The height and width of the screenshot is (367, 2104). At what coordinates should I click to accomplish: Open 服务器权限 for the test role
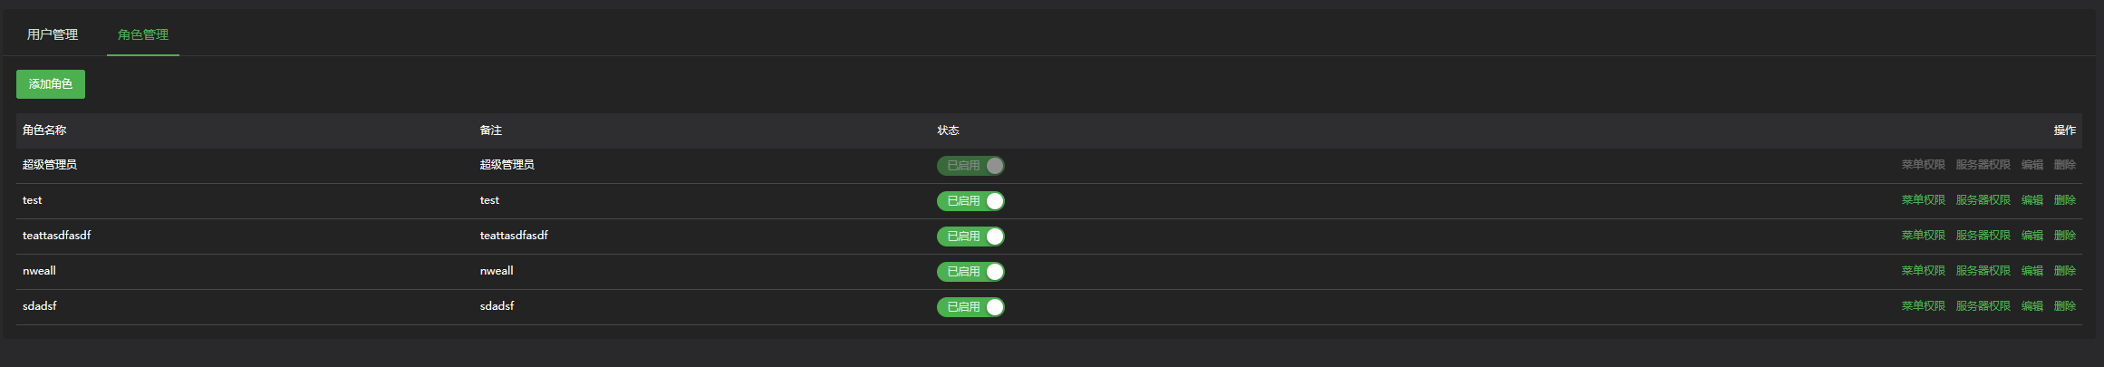point(1983,200)
